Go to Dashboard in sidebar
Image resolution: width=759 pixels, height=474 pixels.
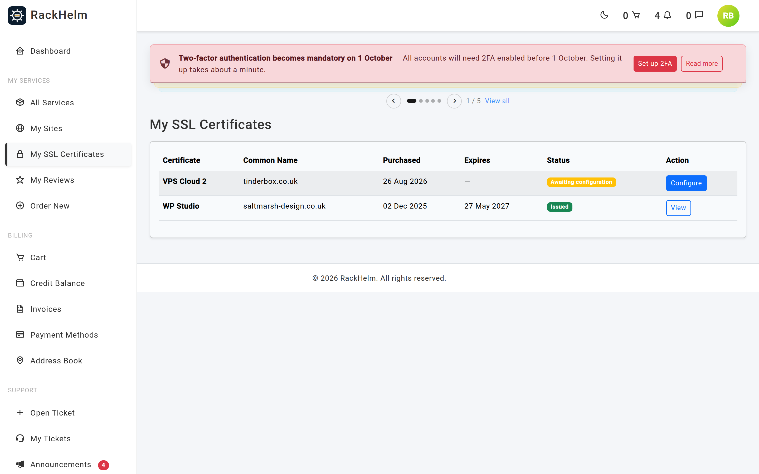[68, 51]
